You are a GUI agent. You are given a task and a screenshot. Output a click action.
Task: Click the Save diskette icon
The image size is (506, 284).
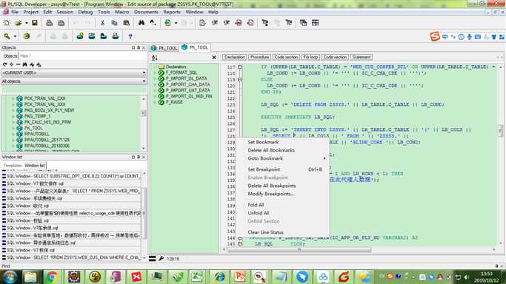point(35,23)
